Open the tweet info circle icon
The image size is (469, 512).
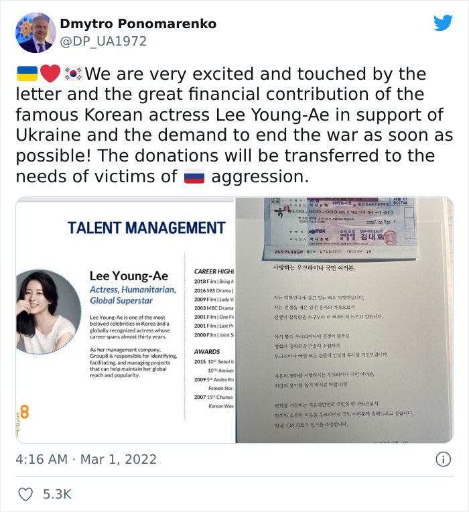coord(444,459)
